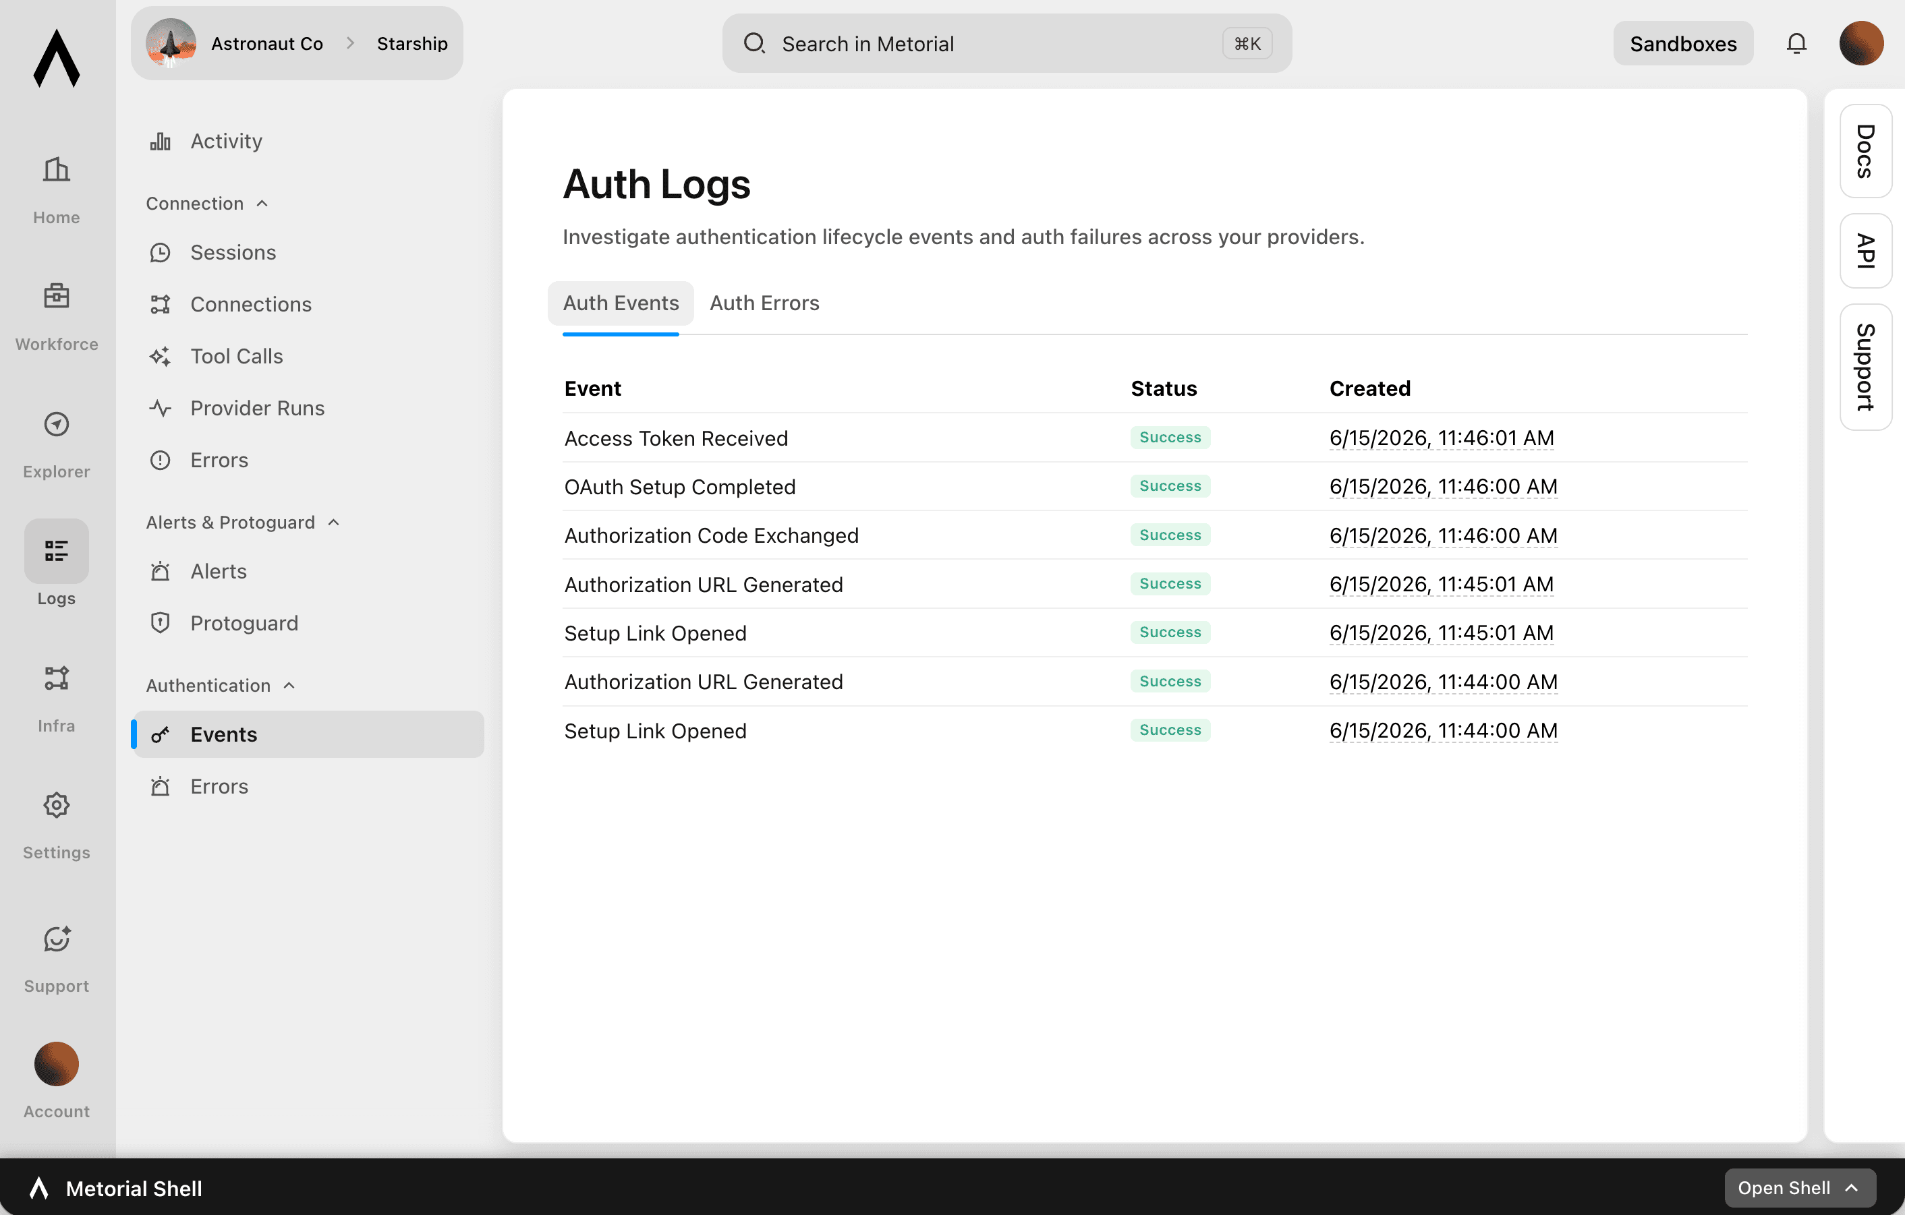Click the Connections nodes icon
Screen dimensions: 1905x1215
point(161,304)
